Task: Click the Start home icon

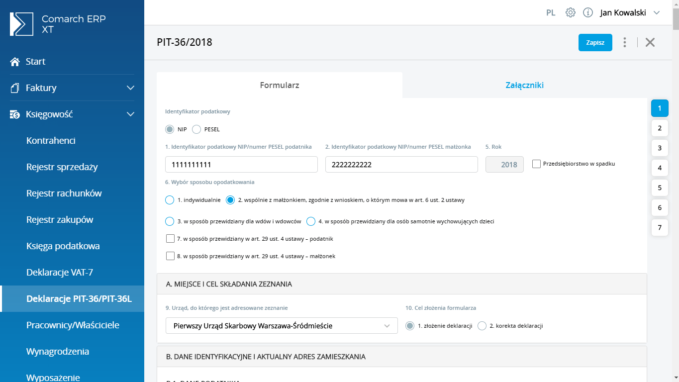Action: coord(15,62)
